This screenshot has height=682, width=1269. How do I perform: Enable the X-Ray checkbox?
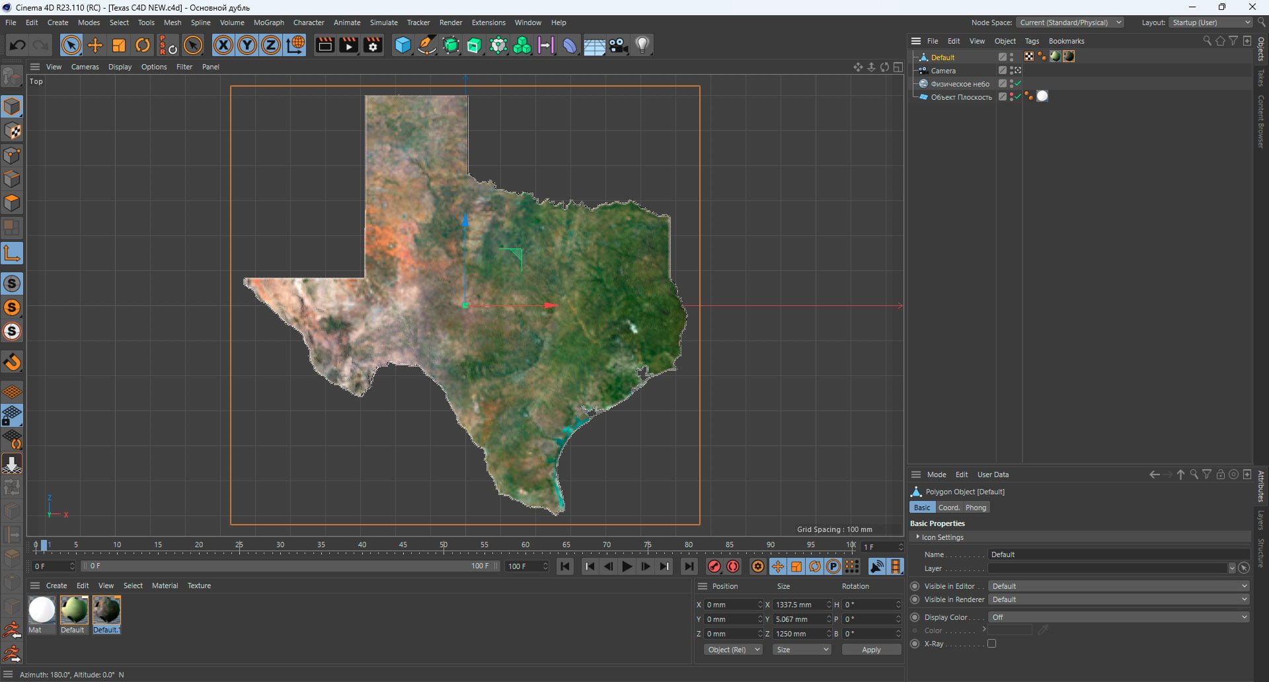pyautogui.click(x=991, y=644)
